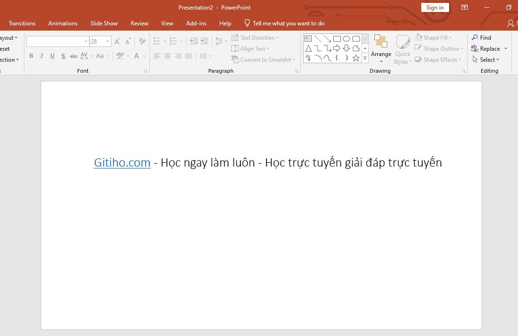Toggle bold formatting
This screenshot has height=336, width=518.
click(x=31, y=56)
